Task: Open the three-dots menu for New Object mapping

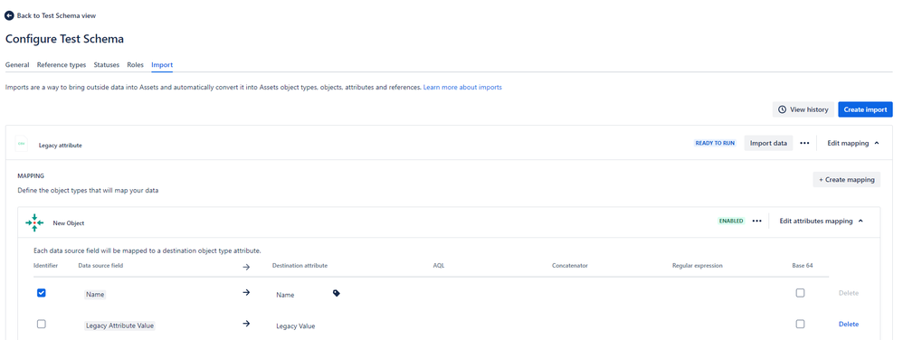Action: coord(756,221)
